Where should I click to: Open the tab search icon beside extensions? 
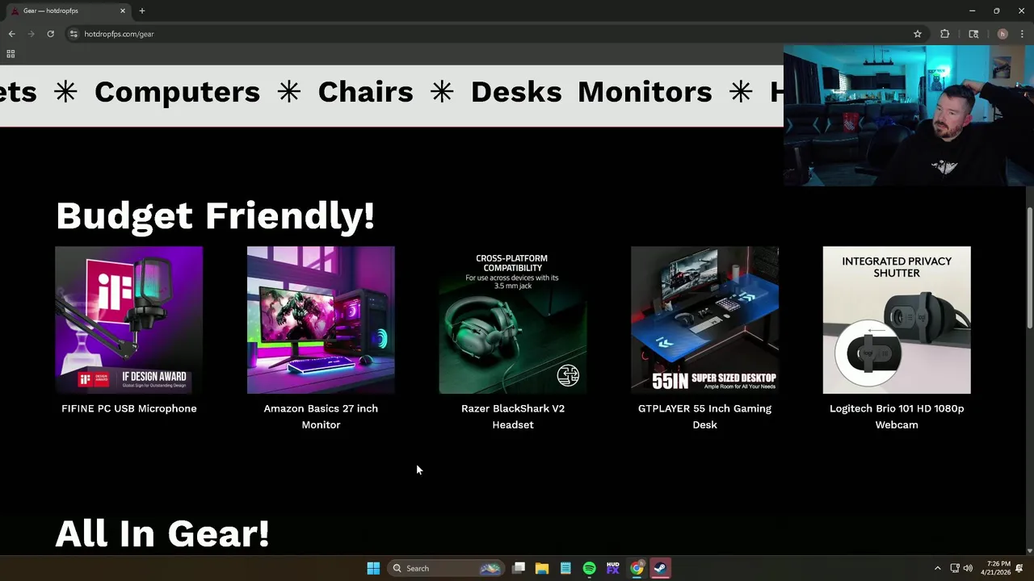click(973, 34)
